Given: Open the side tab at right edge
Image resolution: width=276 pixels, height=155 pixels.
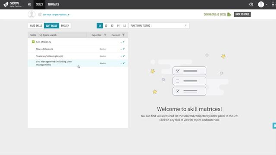Looking at the screenshot, I should [274, 126].
